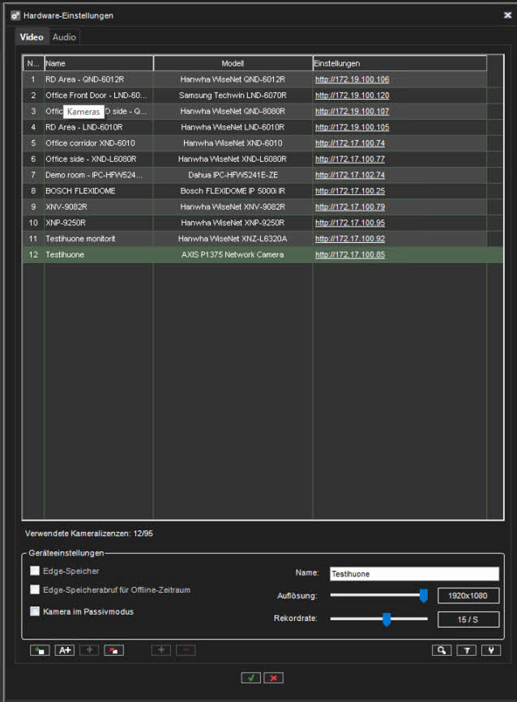The height and width of the screenshot is (702, 517).
Task: Click the filter funnel icon
Action: (466, 650)
